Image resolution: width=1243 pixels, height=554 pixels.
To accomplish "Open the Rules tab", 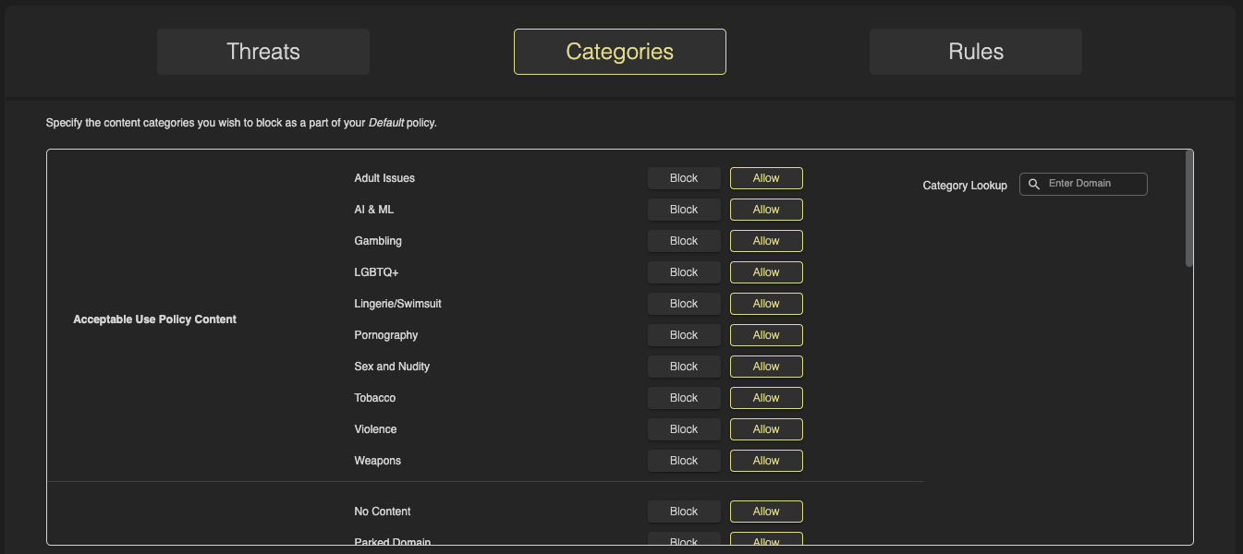I will point(975,52).
